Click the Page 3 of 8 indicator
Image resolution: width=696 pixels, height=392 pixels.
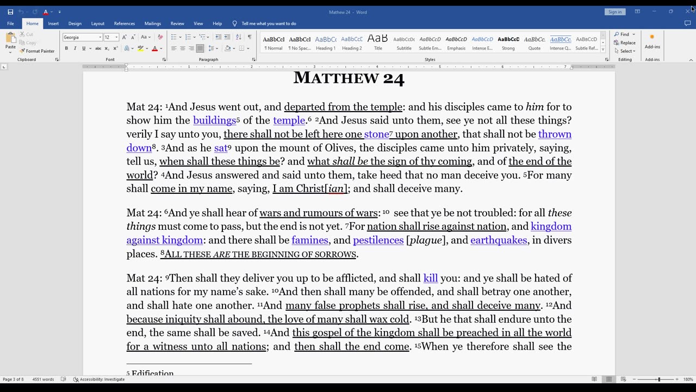(13, 379)
